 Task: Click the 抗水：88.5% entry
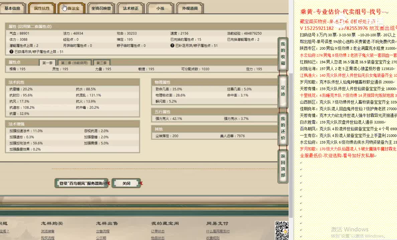(x=86, y=89)
